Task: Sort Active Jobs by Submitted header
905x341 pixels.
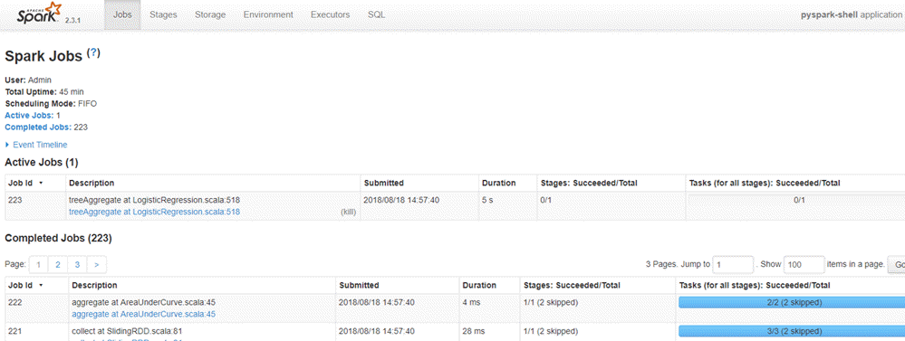Action: coord(384,184)
